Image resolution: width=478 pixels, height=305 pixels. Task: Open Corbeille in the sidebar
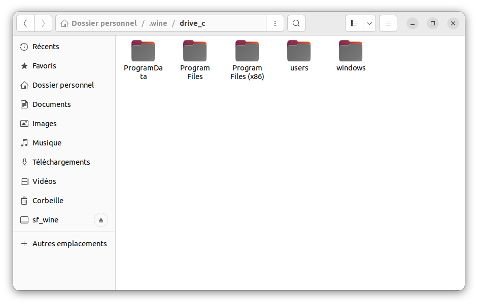click(64, 201)
